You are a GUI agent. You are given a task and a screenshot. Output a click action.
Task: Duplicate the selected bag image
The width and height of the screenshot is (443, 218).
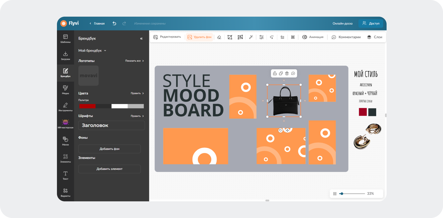click(x=281, y=74)
